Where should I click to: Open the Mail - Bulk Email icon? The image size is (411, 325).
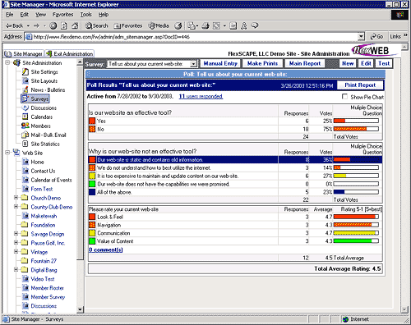[25, 135]
